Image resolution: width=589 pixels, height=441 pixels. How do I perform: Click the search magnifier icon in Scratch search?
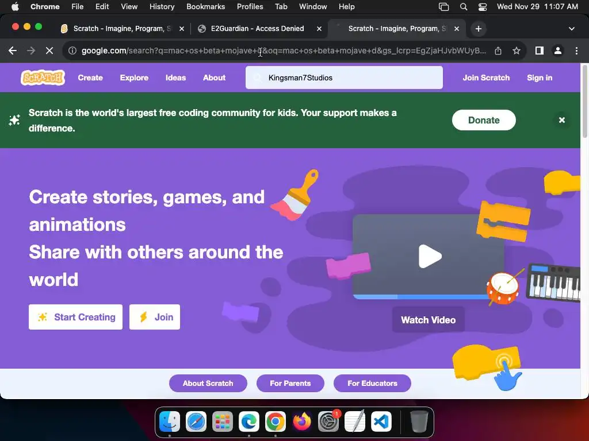[x=257, y=78]
